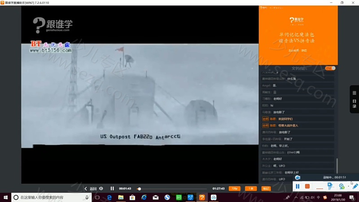This screenshot has height=202, width=359.
Task: Pause the video playback
Action: click(x=112, y=189)
